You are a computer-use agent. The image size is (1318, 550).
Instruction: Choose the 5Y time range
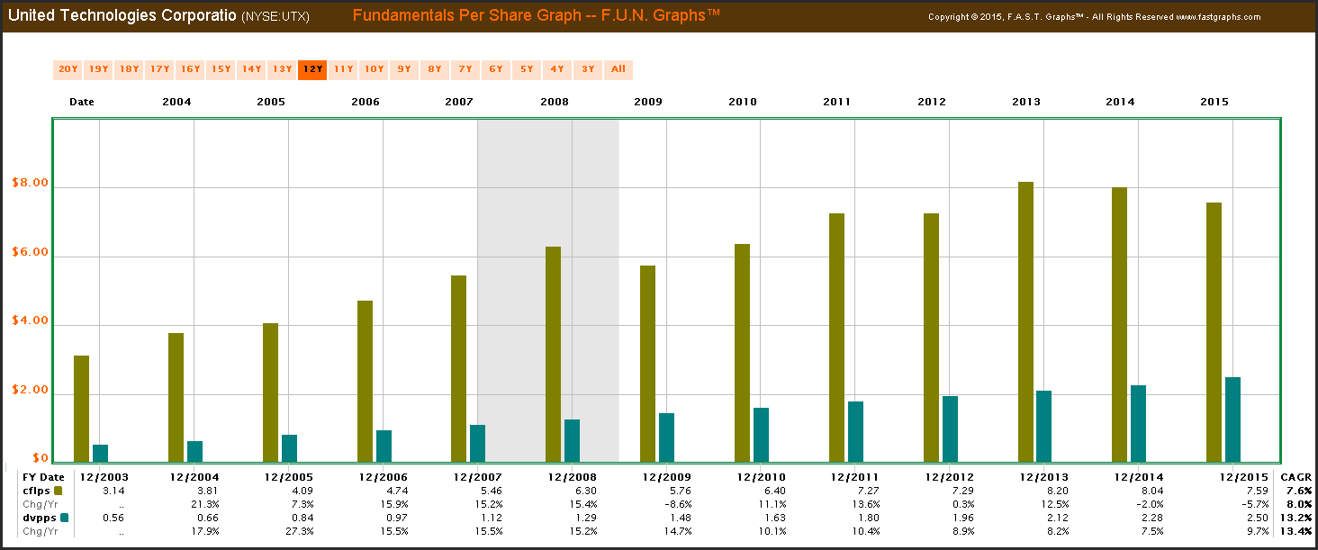pos(527,69)
